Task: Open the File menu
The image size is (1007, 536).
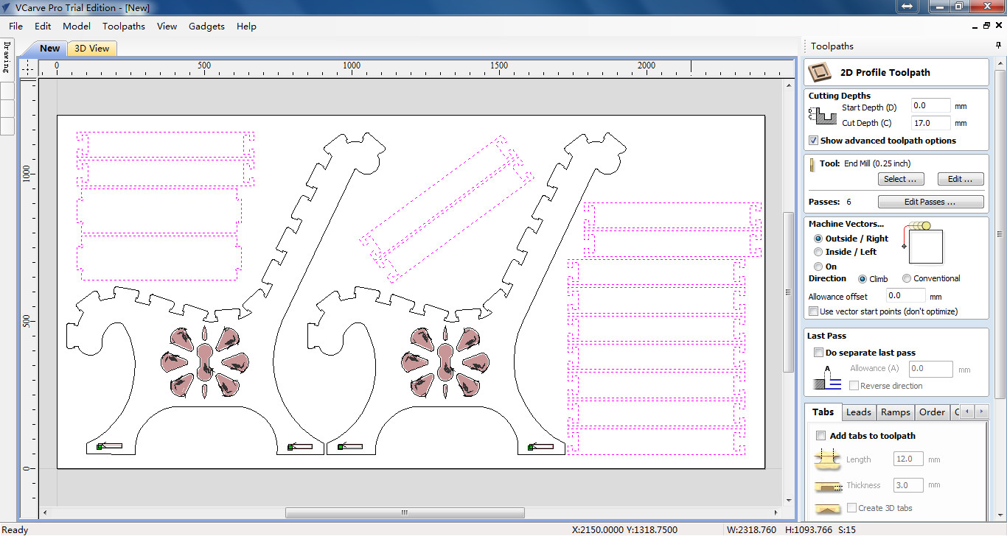Action: click(15, 27)
